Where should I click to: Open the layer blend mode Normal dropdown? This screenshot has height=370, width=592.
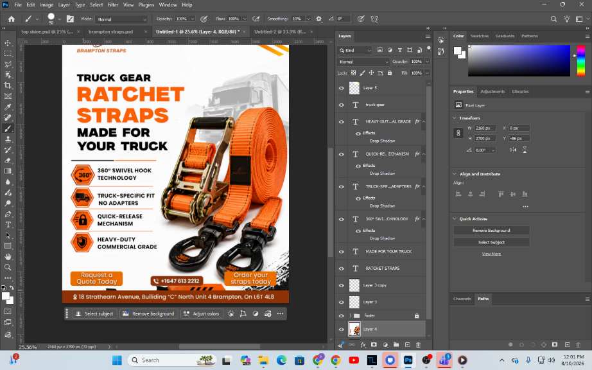coord(363,62)
